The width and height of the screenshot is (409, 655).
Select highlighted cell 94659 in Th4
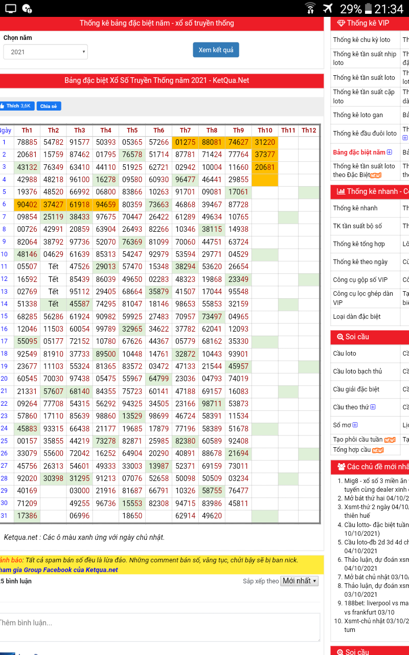(106, 205)
